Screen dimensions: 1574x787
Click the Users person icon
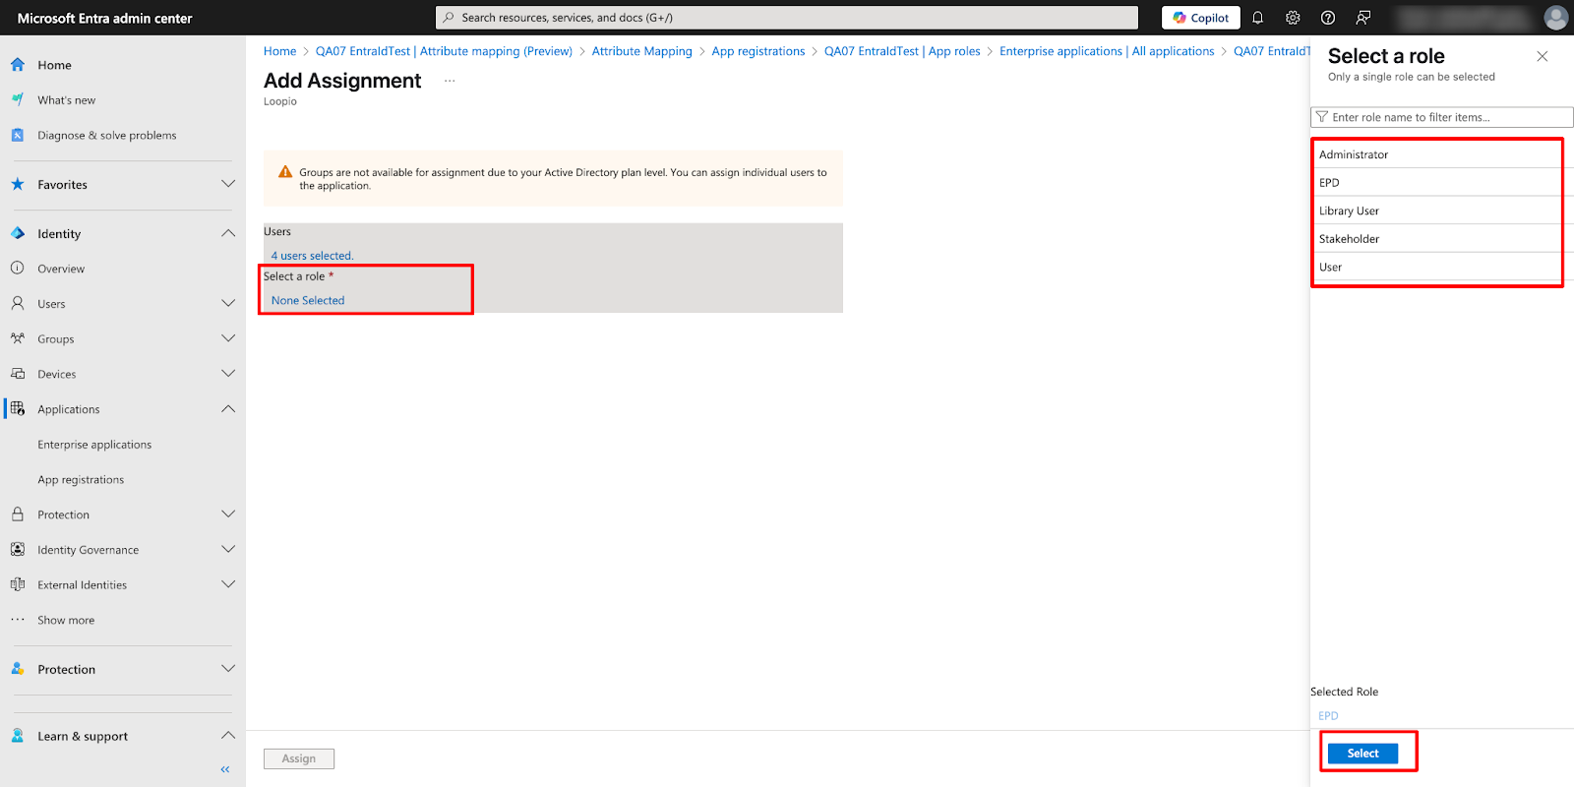(x=18, y=304)
